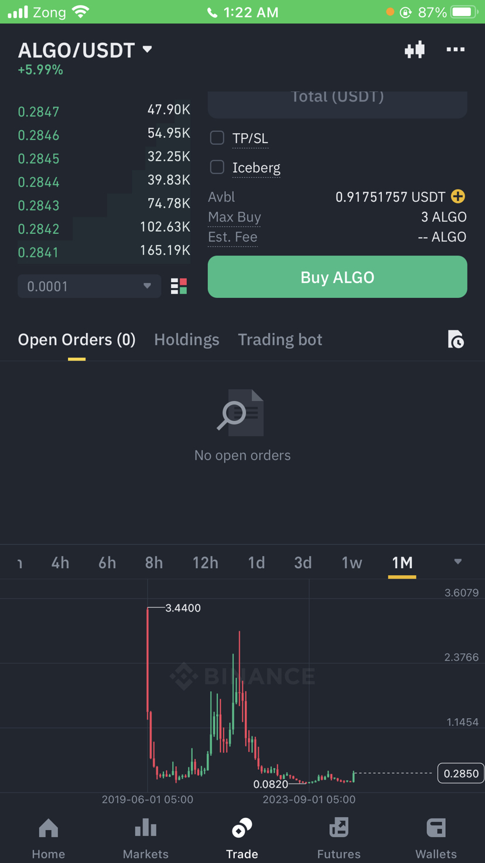
Task: Select the 0.2841 order book price
Action: tap(38, 252)
